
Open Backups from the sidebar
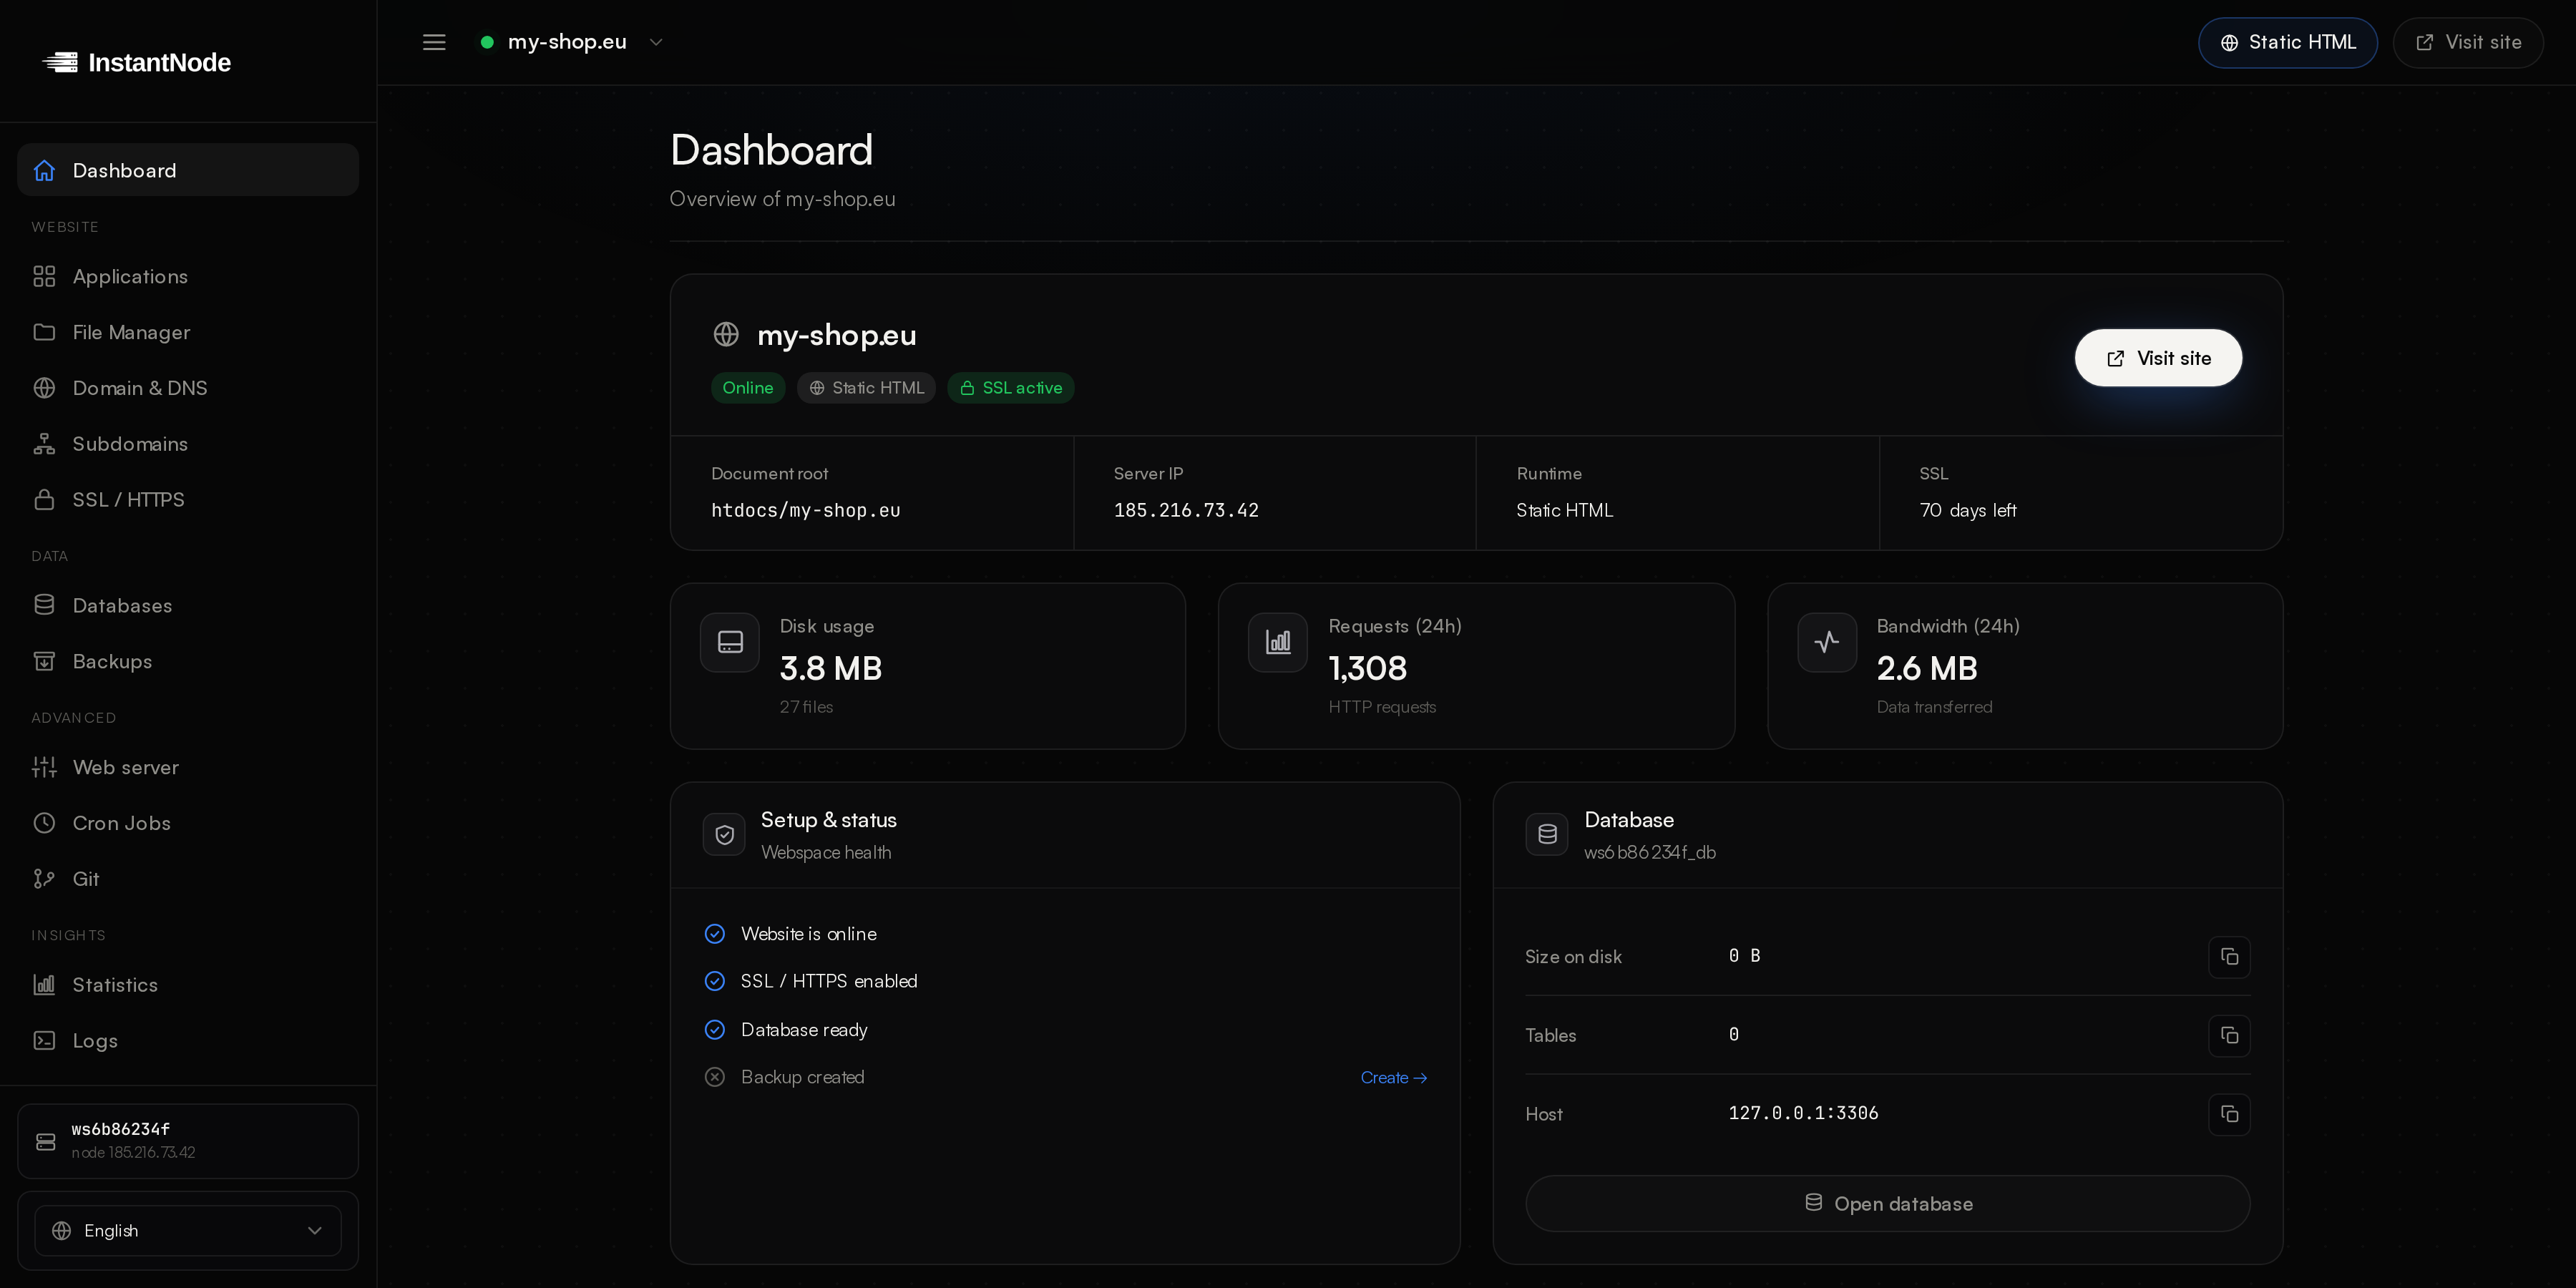click(x=188, y=661)
